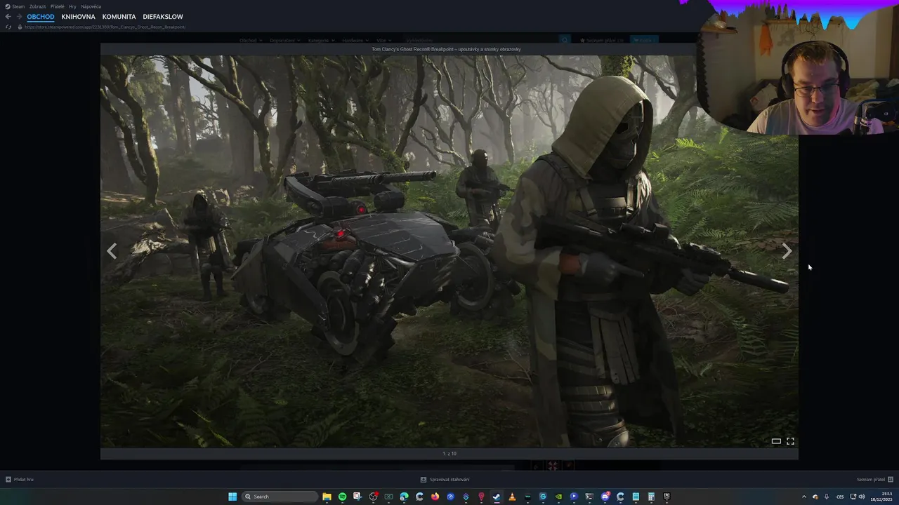Expand the dimmed Doporučené dropdown

pos(286,41)
